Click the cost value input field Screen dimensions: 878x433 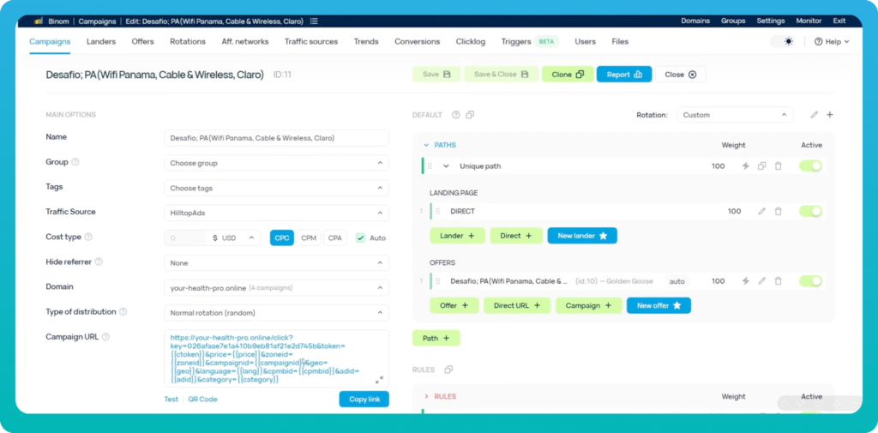click(185, 238)
